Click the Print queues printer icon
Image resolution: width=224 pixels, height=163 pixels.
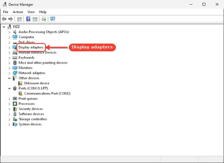coord(15,98)
